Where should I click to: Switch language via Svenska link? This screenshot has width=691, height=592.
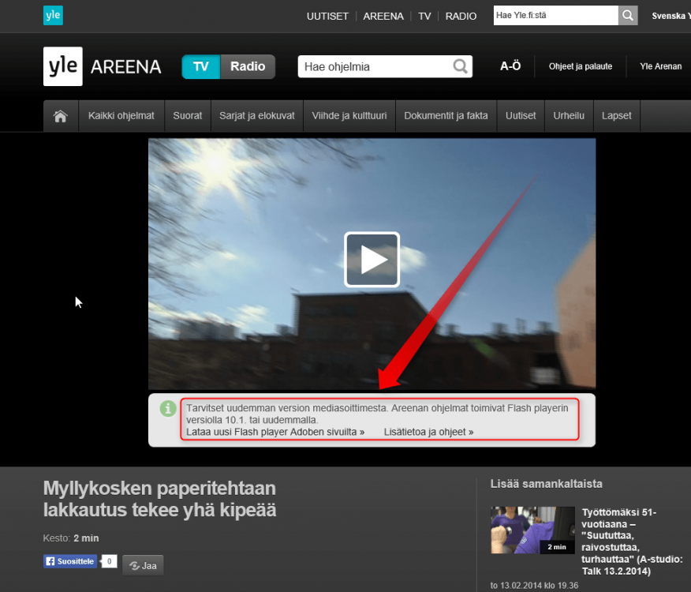670,16
